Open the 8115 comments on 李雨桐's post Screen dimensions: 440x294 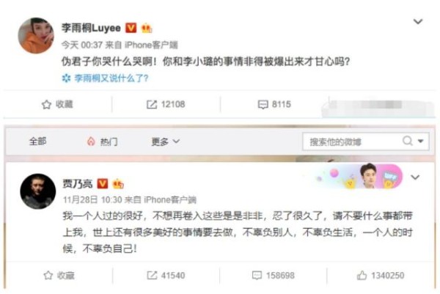click(x=274, y=104)
